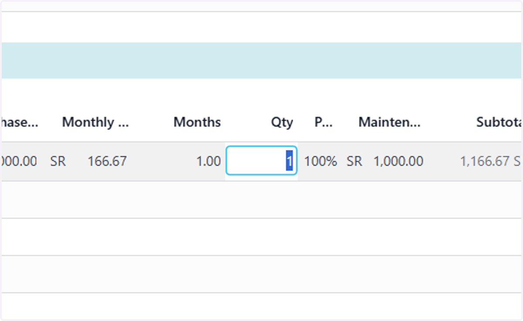Select the Months cell showing 1.00
The width and height of the screenshot is (523, 321).
(x=208, y=161)
